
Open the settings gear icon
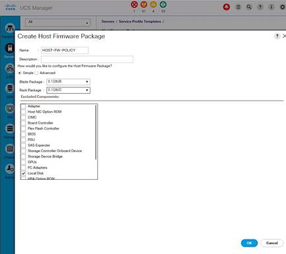tap(283, 7)
